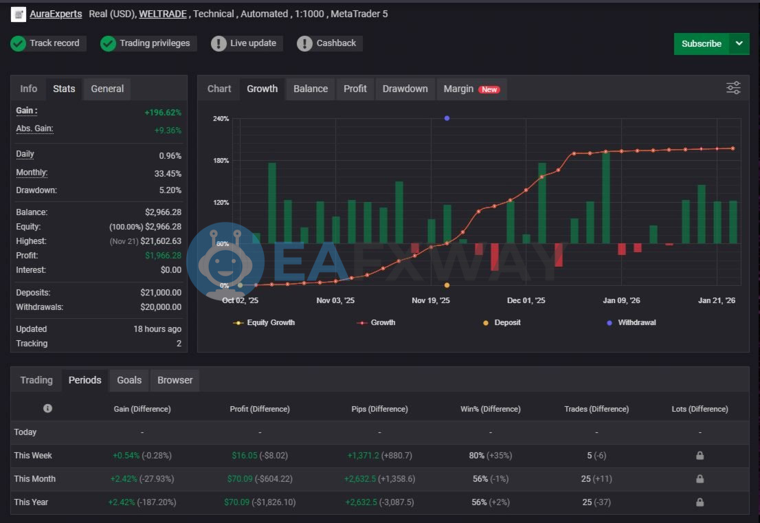Click the Trading privileges green checkmark icon
Image resolution: width=760 pixels, height=523 pixels.
(x=108, y=43)
